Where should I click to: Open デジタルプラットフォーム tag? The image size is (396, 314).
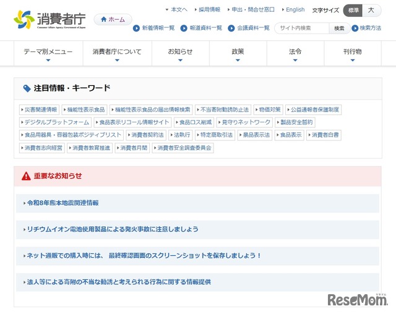point(55,122)
